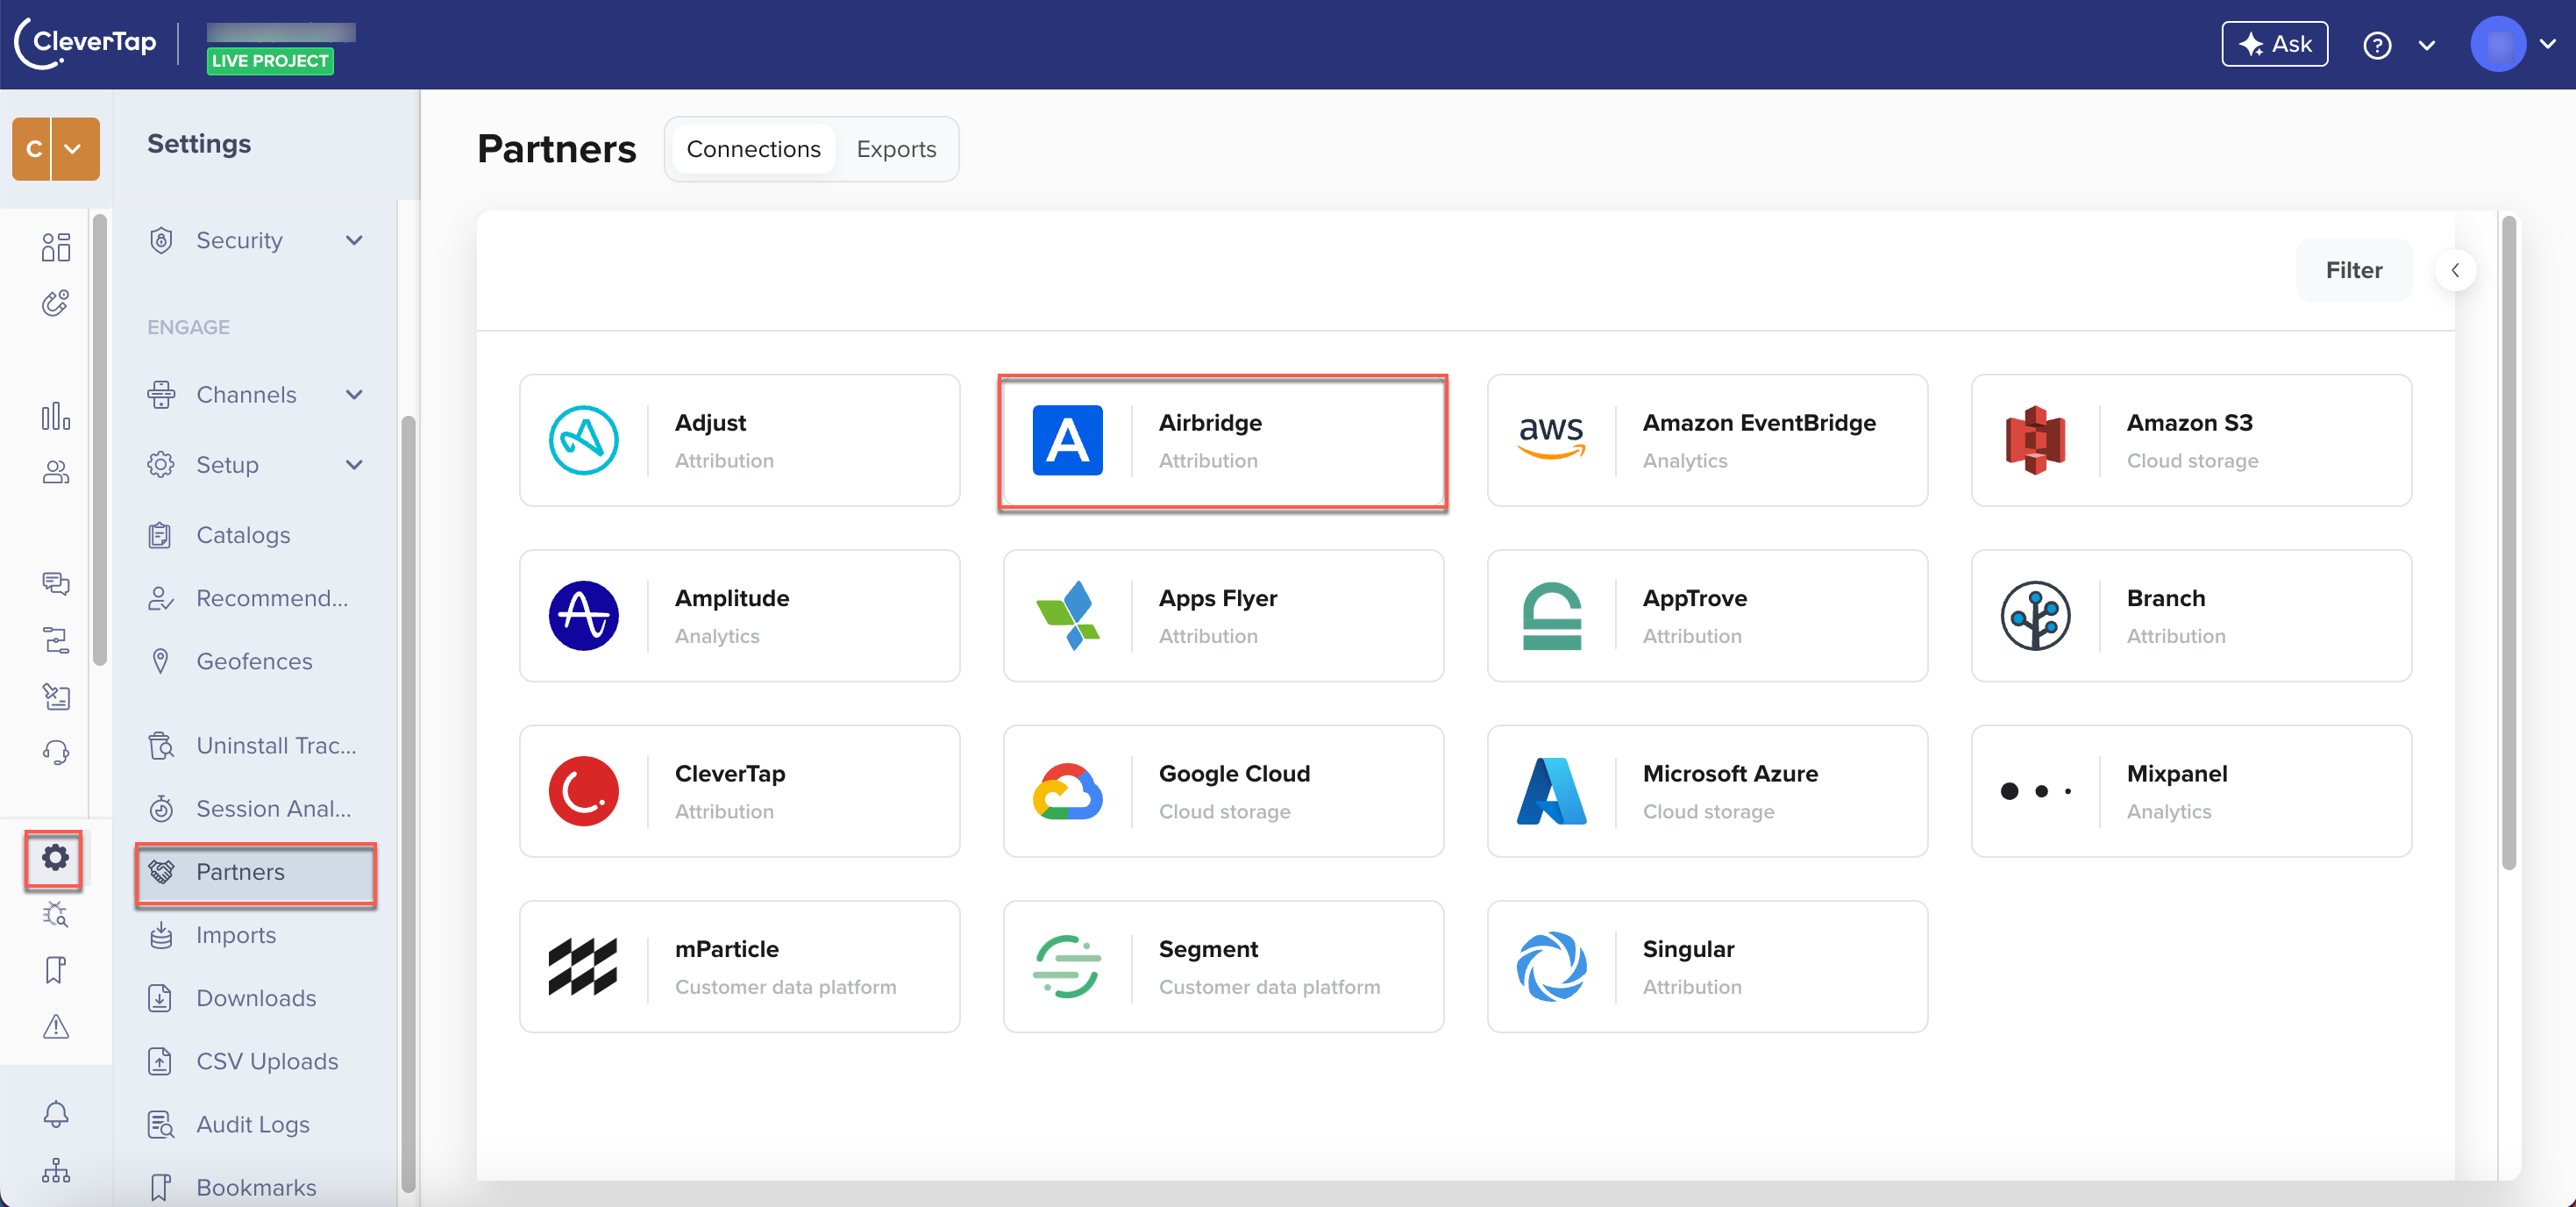Click the Singular swirl logo

pyautogui.click(x=1551, y=967)
